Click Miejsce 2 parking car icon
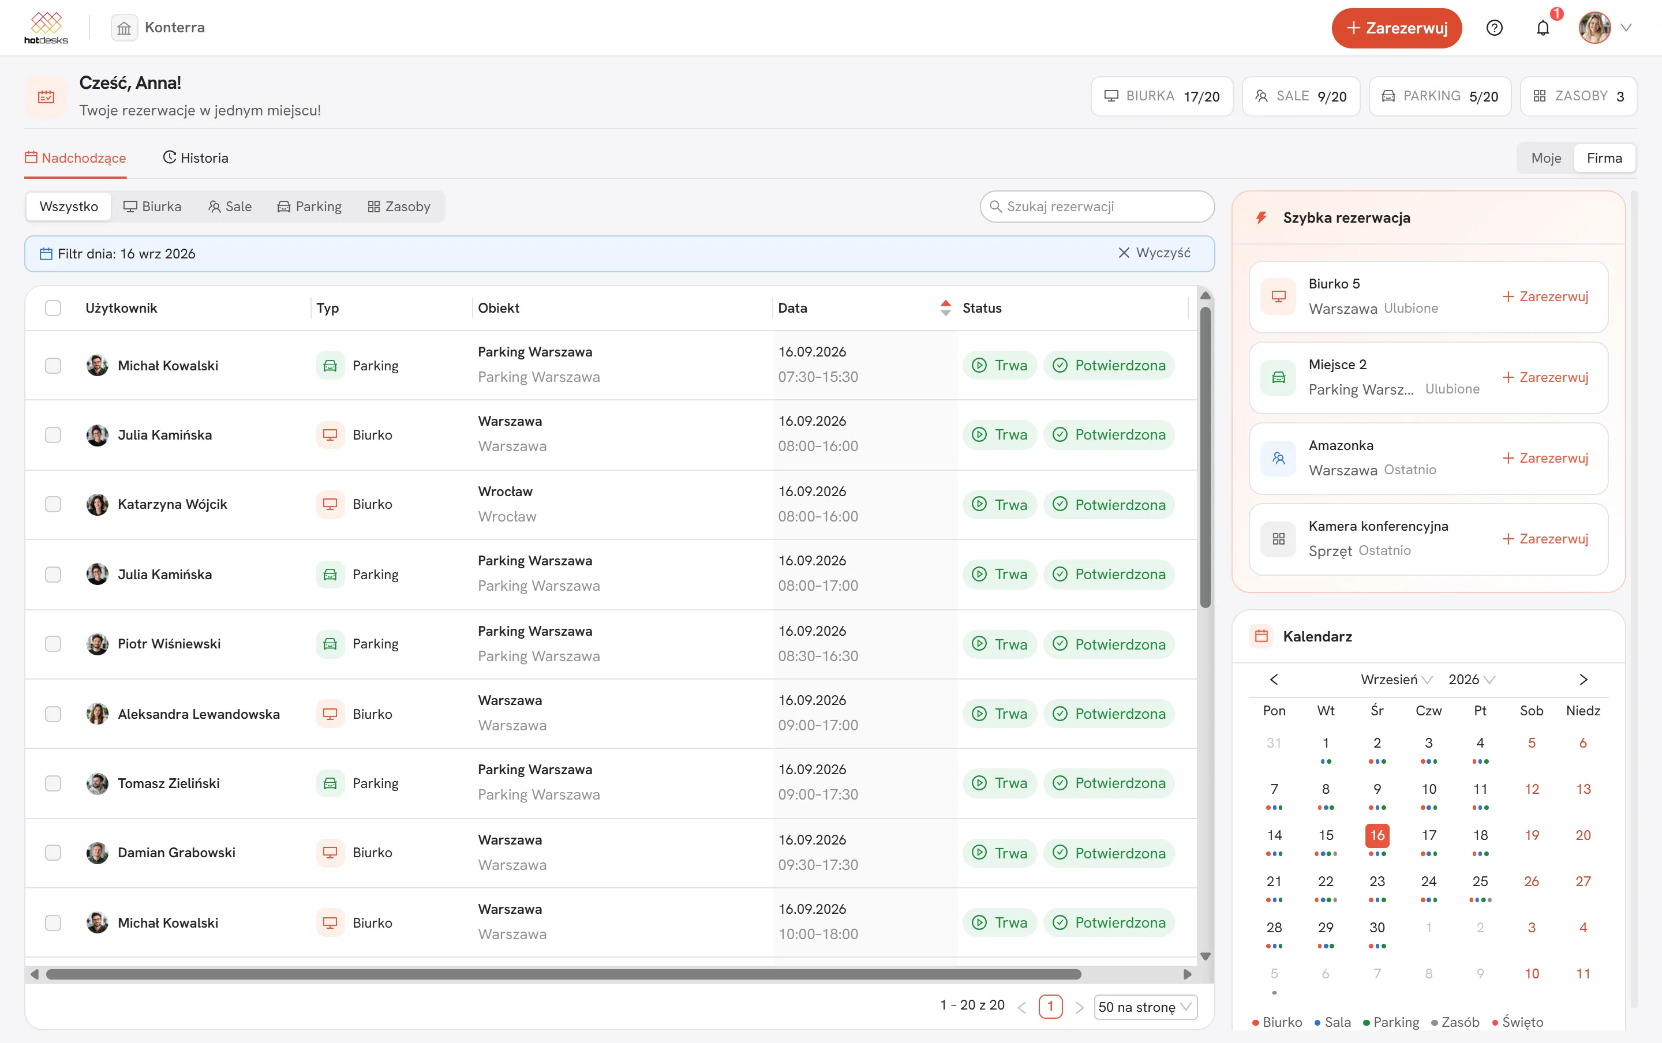Screen dimensions: 1662x1043 tap(1278, 377)
